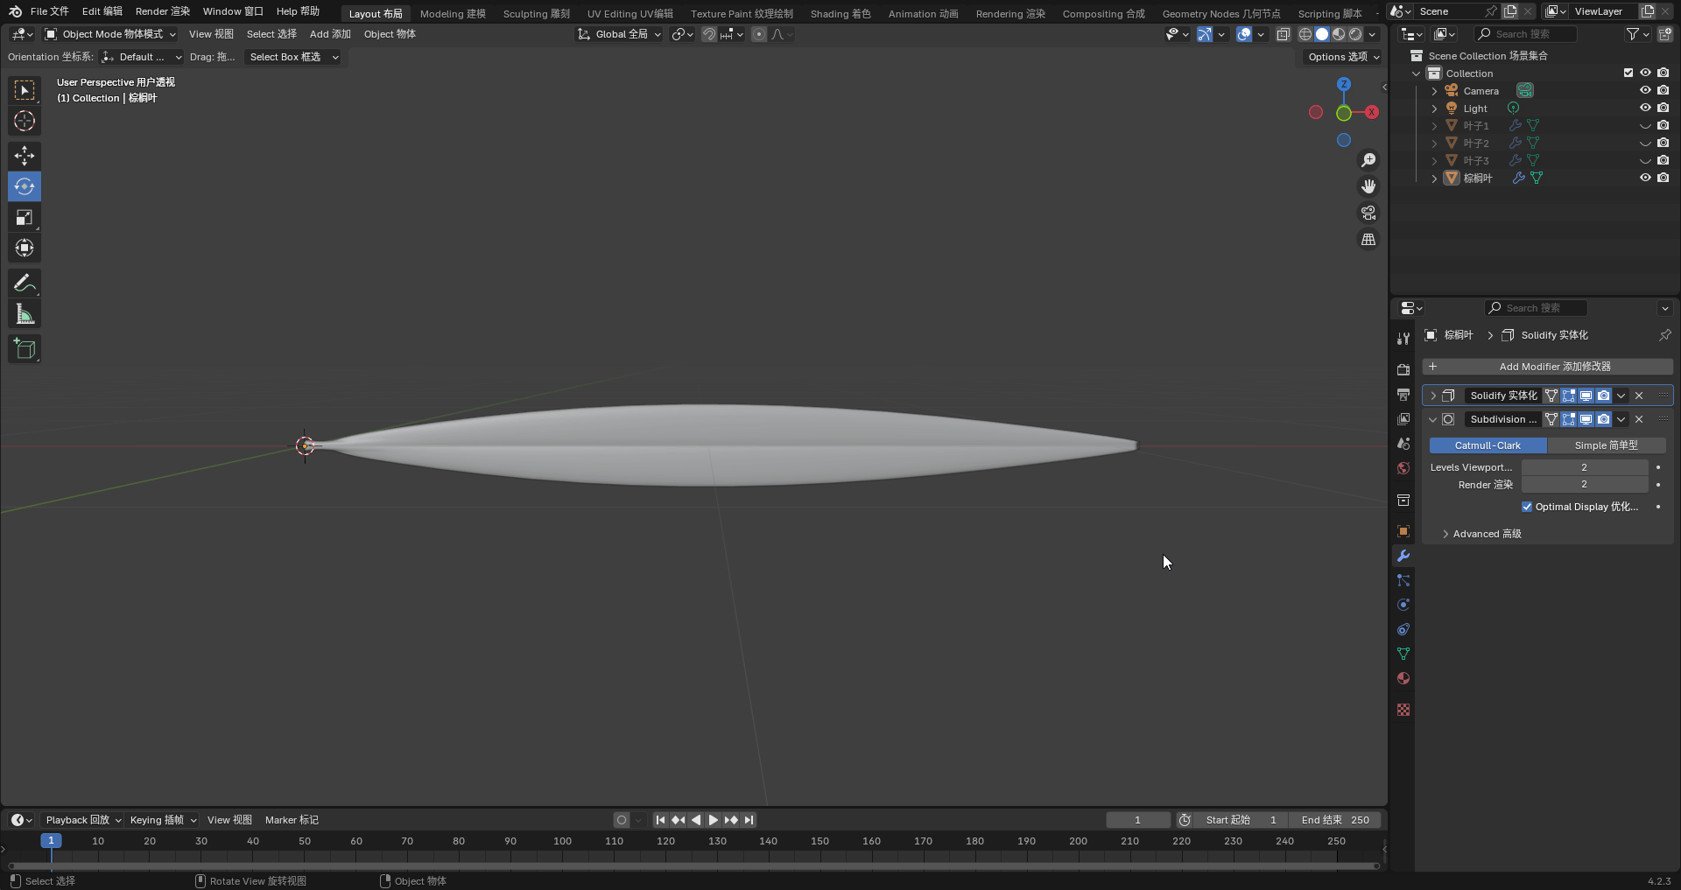Toggle Solidify modifier render visibility
Screen dimensions: 1681x890
point(1603,396)
